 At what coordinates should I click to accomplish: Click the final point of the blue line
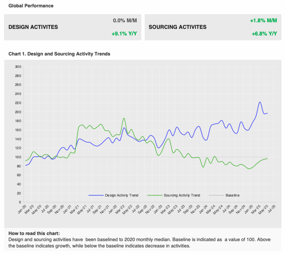[x=267, y=113]
